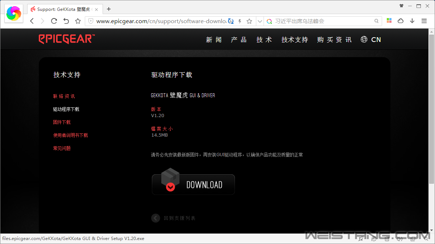Image resolution: width=435 pixels, height=244 pixels.
Task: Open the 产品 navigation menu item
Action: (239, 40)
